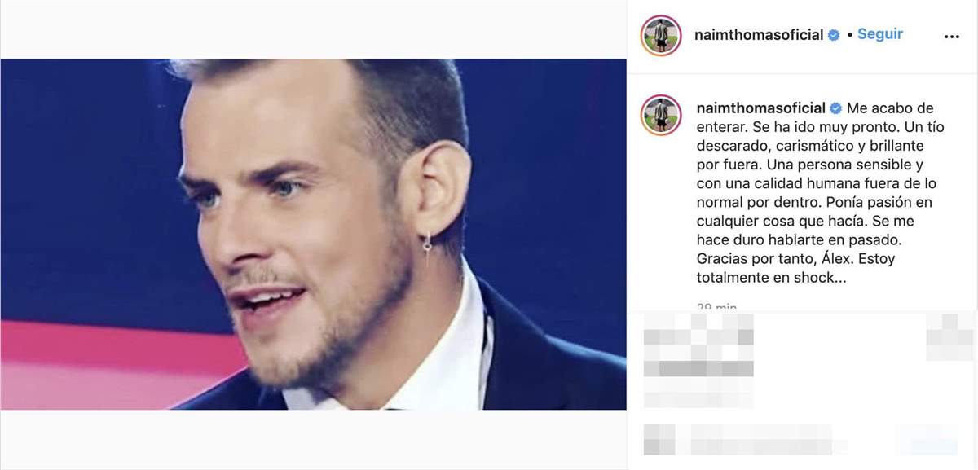Viewport: 978px width, 470px height.
Task: Click the small avatar beside the caption
Action: coord(661,115)
